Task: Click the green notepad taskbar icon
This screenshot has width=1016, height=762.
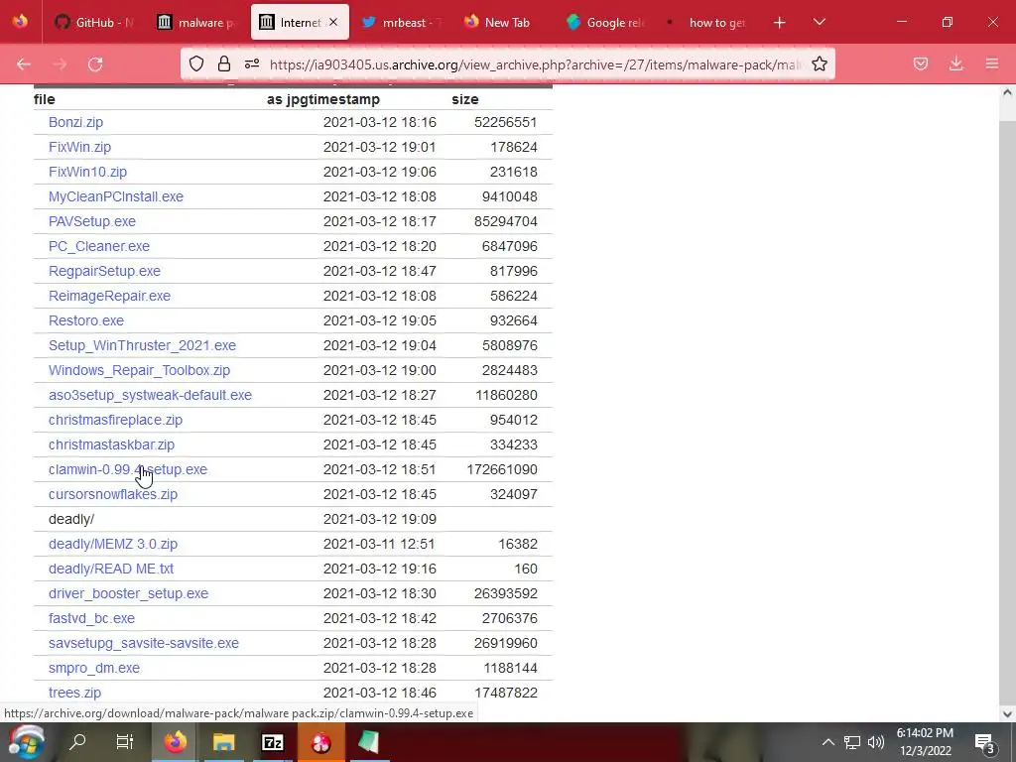Action: click(x=369, y=742)
